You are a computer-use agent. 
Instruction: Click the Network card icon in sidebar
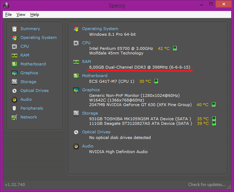click(x=14, y=117)
